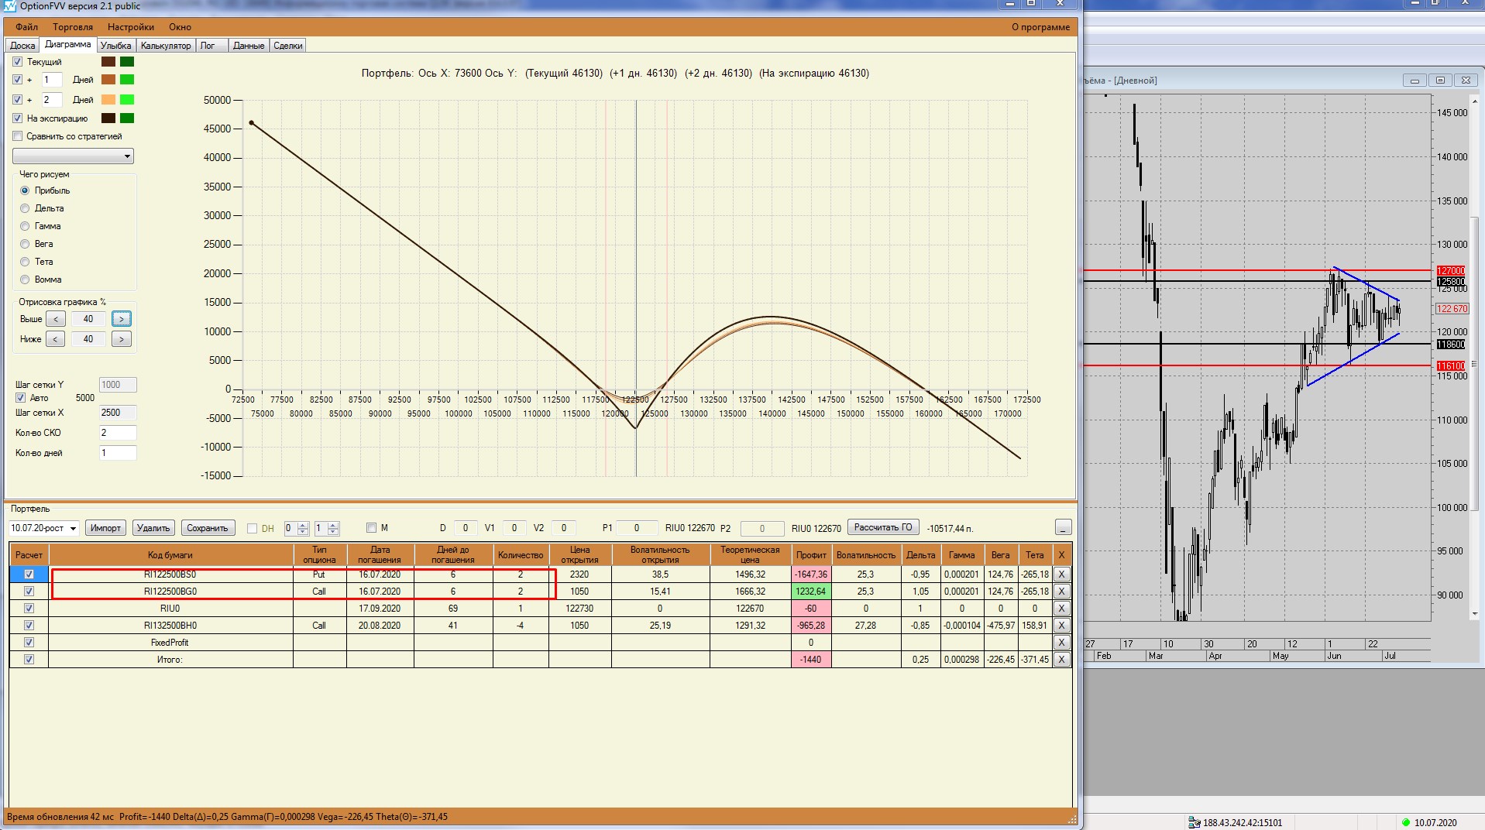The image size is (1485, 830).
Task: Toggle the 'На экспирацию' checkbox
Action: click(18, 118)
